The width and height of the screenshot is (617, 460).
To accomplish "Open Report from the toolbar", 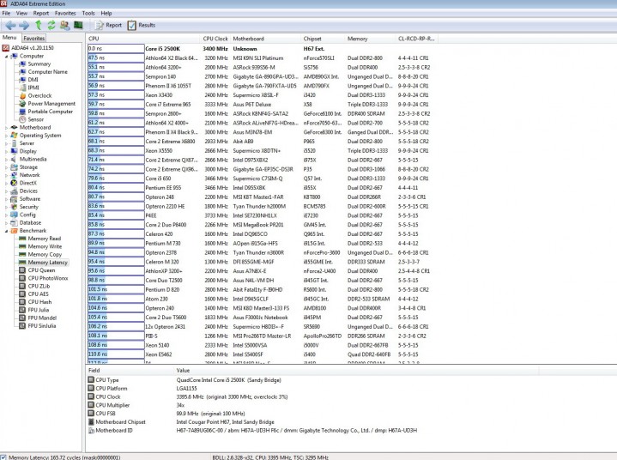I will pos(109,25).
